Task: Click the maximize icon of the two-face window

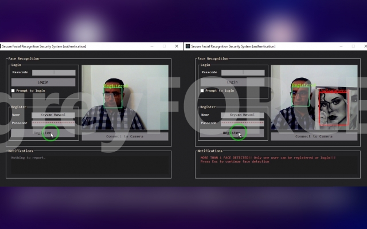Action: pyautogui.click(x=353, y=46)
